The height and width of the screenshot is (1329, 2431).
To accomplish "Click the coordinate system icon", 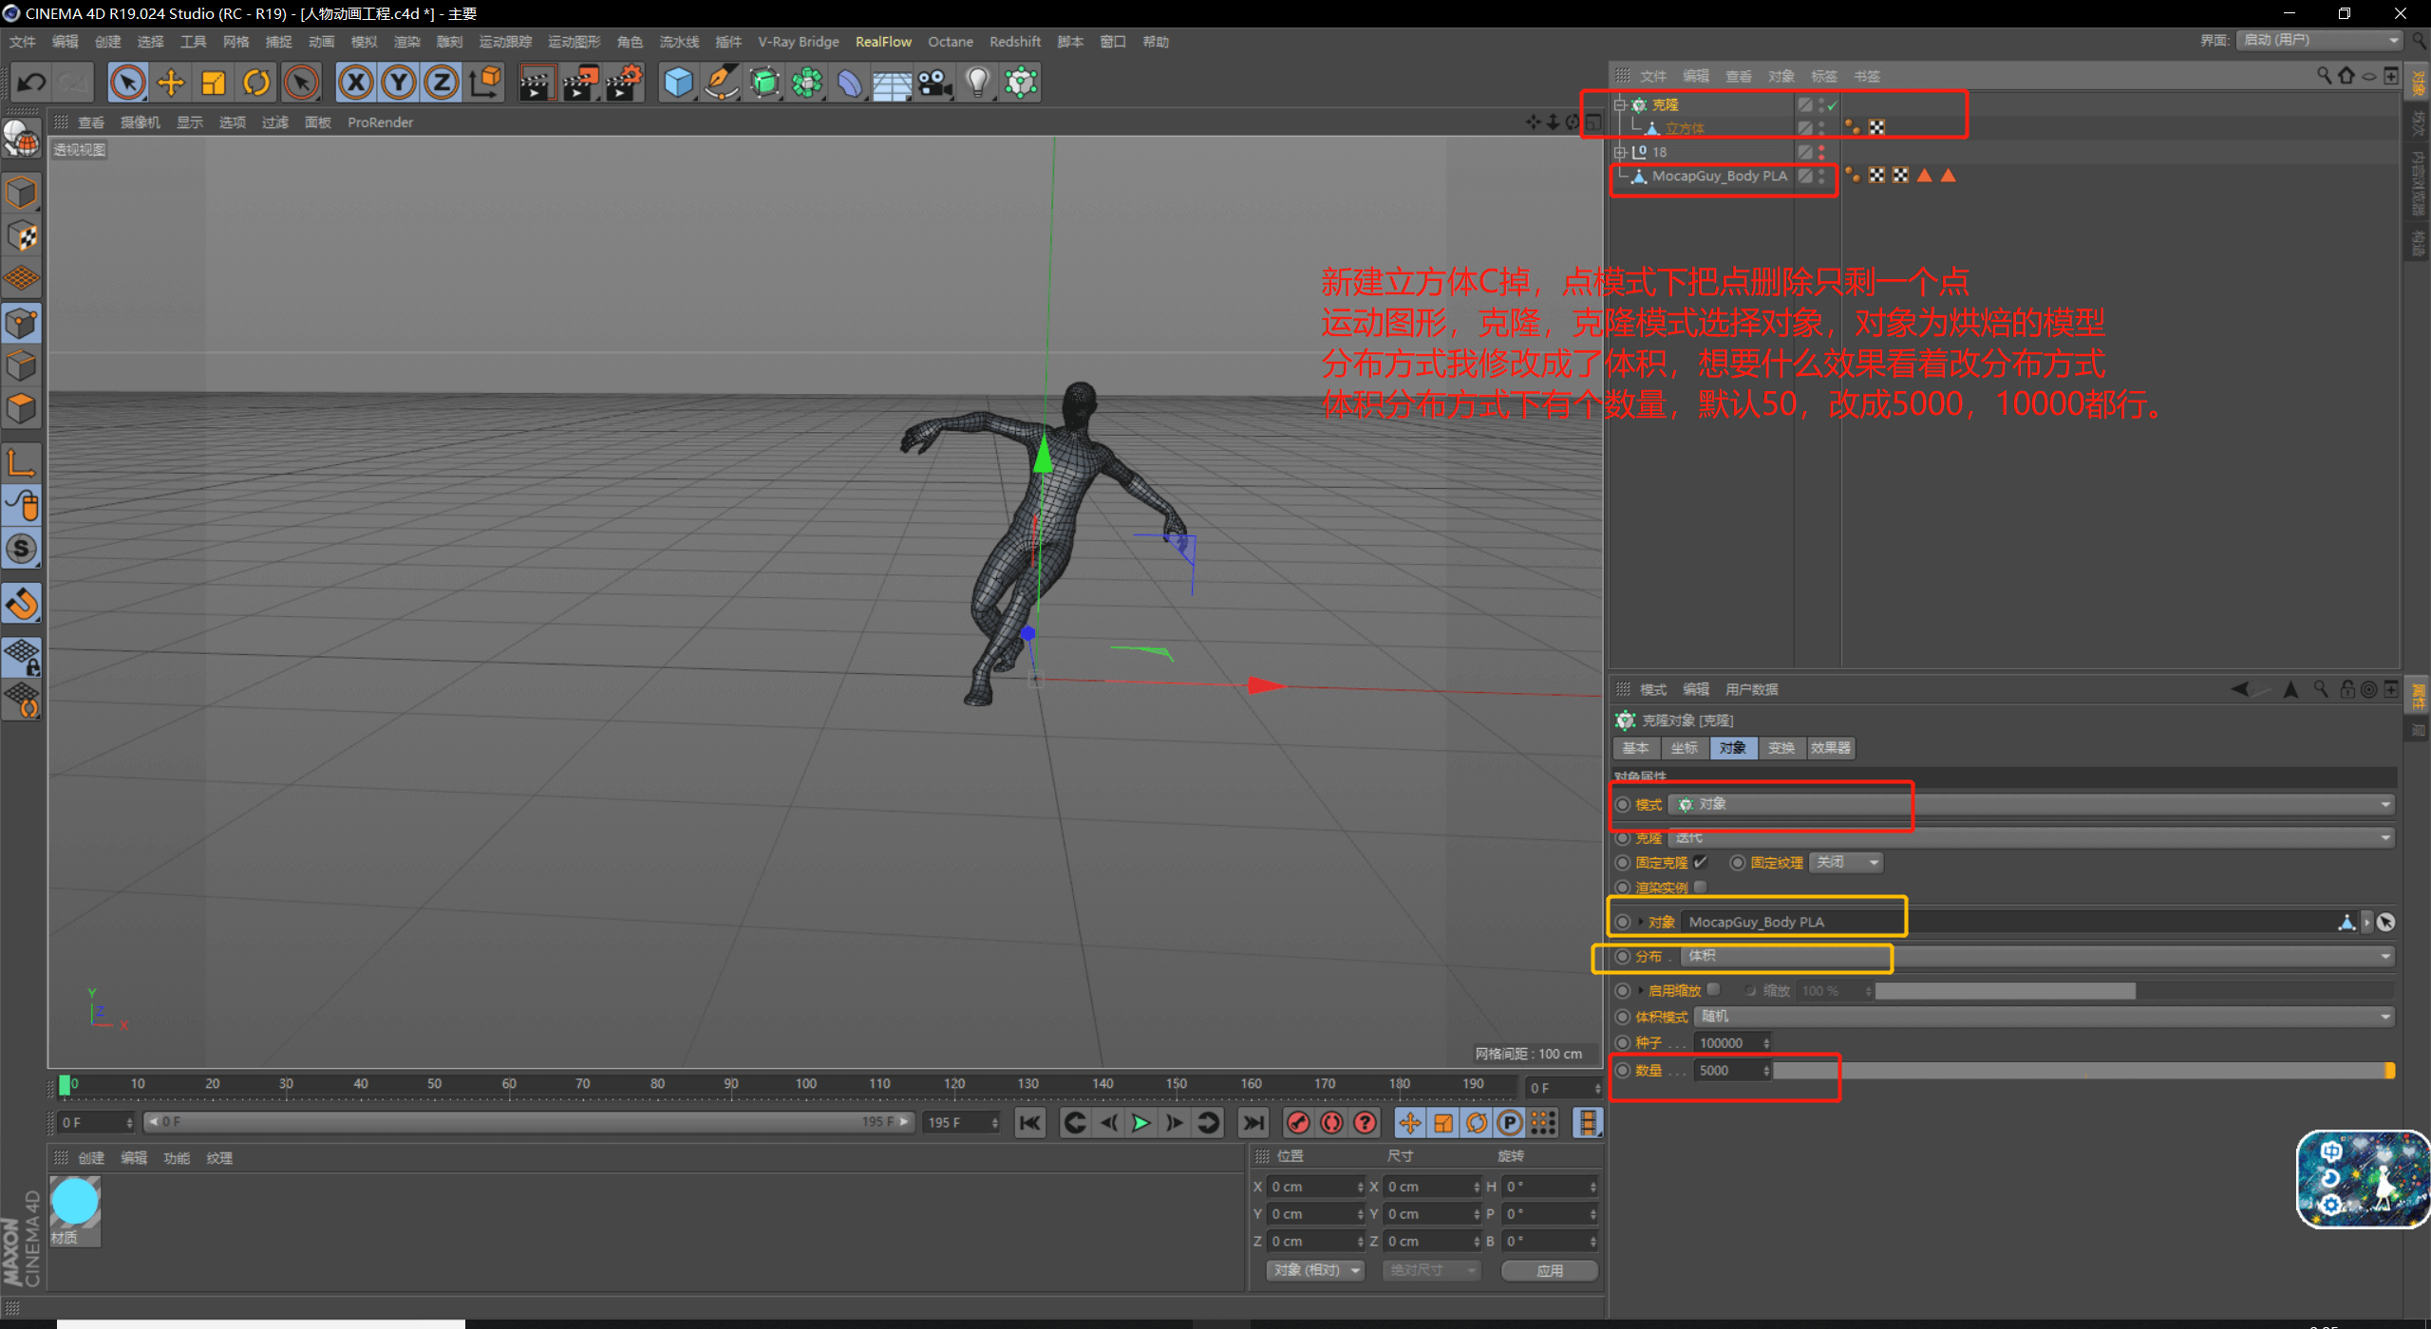I will tap(485, 83).
